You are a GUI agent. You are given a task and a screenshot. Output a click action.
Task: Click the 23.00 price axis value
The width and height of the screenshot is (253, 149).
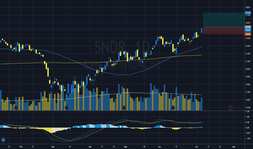pos(248,46)
